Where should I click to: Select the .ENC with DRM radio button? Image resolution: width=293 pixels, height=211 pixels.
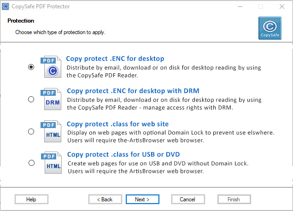(x=31, y=99)
